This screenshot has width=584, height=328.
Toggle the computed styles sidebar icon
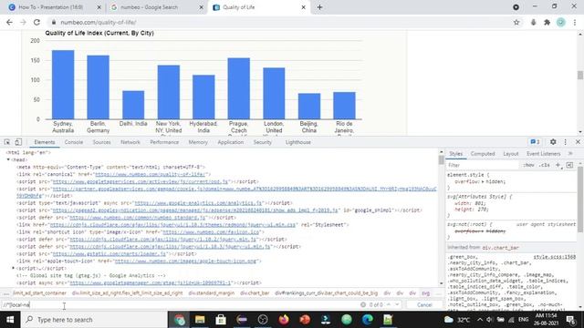click(569, 165)
